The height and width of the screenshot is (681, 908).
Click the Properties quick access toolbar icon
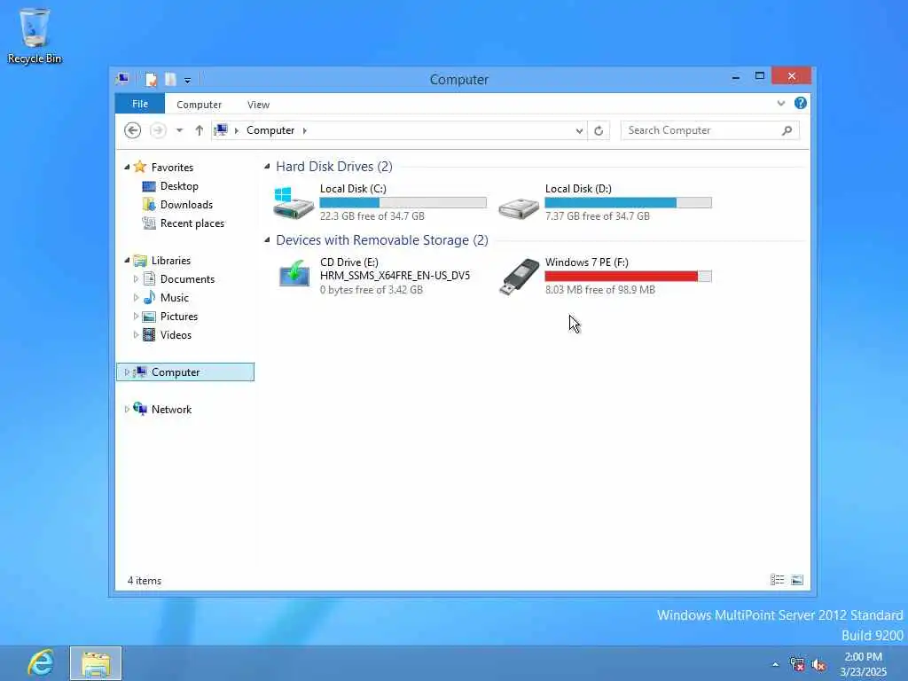(151, 79)
